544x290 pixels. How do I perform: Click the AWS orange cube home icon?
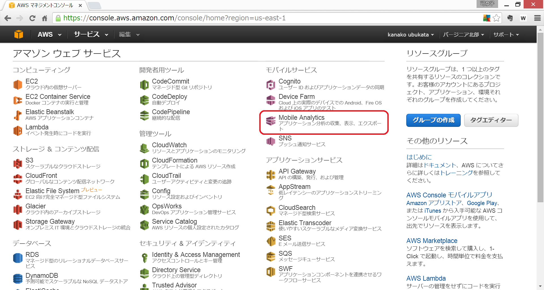point(19,35)
